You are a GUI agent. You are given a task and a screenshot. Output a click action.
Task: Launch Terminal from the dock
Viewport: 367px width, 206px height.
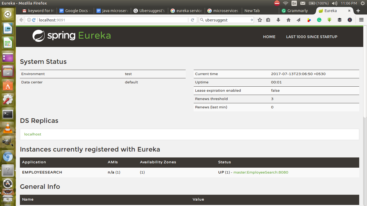[x=8, y=114]
